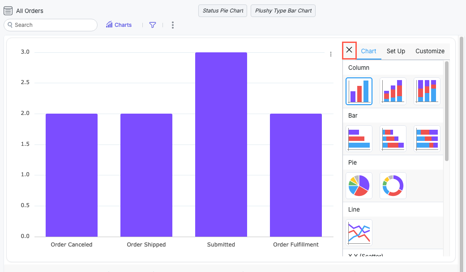Select the stacked column chart type
The width and height of the screenshot is (466, 272).
[393, 91]
